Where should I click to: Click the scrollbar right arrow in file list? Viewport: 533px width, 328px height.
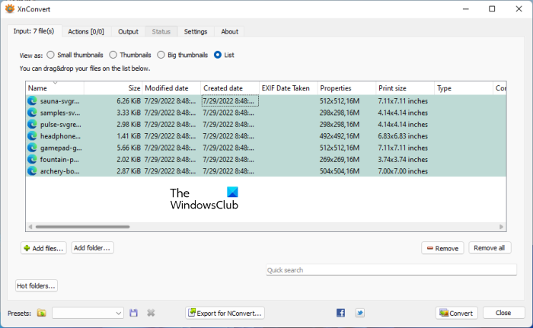(x=501, y=227)
